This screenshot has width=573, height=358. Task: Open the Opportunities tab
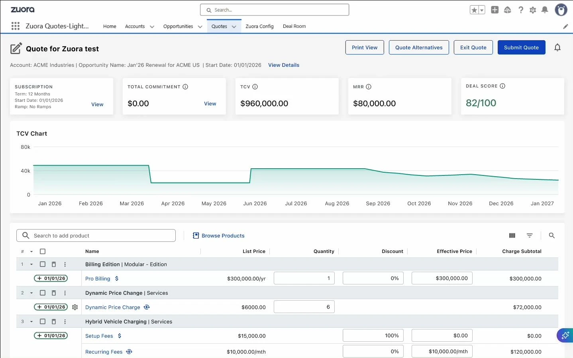click(178, 26)
